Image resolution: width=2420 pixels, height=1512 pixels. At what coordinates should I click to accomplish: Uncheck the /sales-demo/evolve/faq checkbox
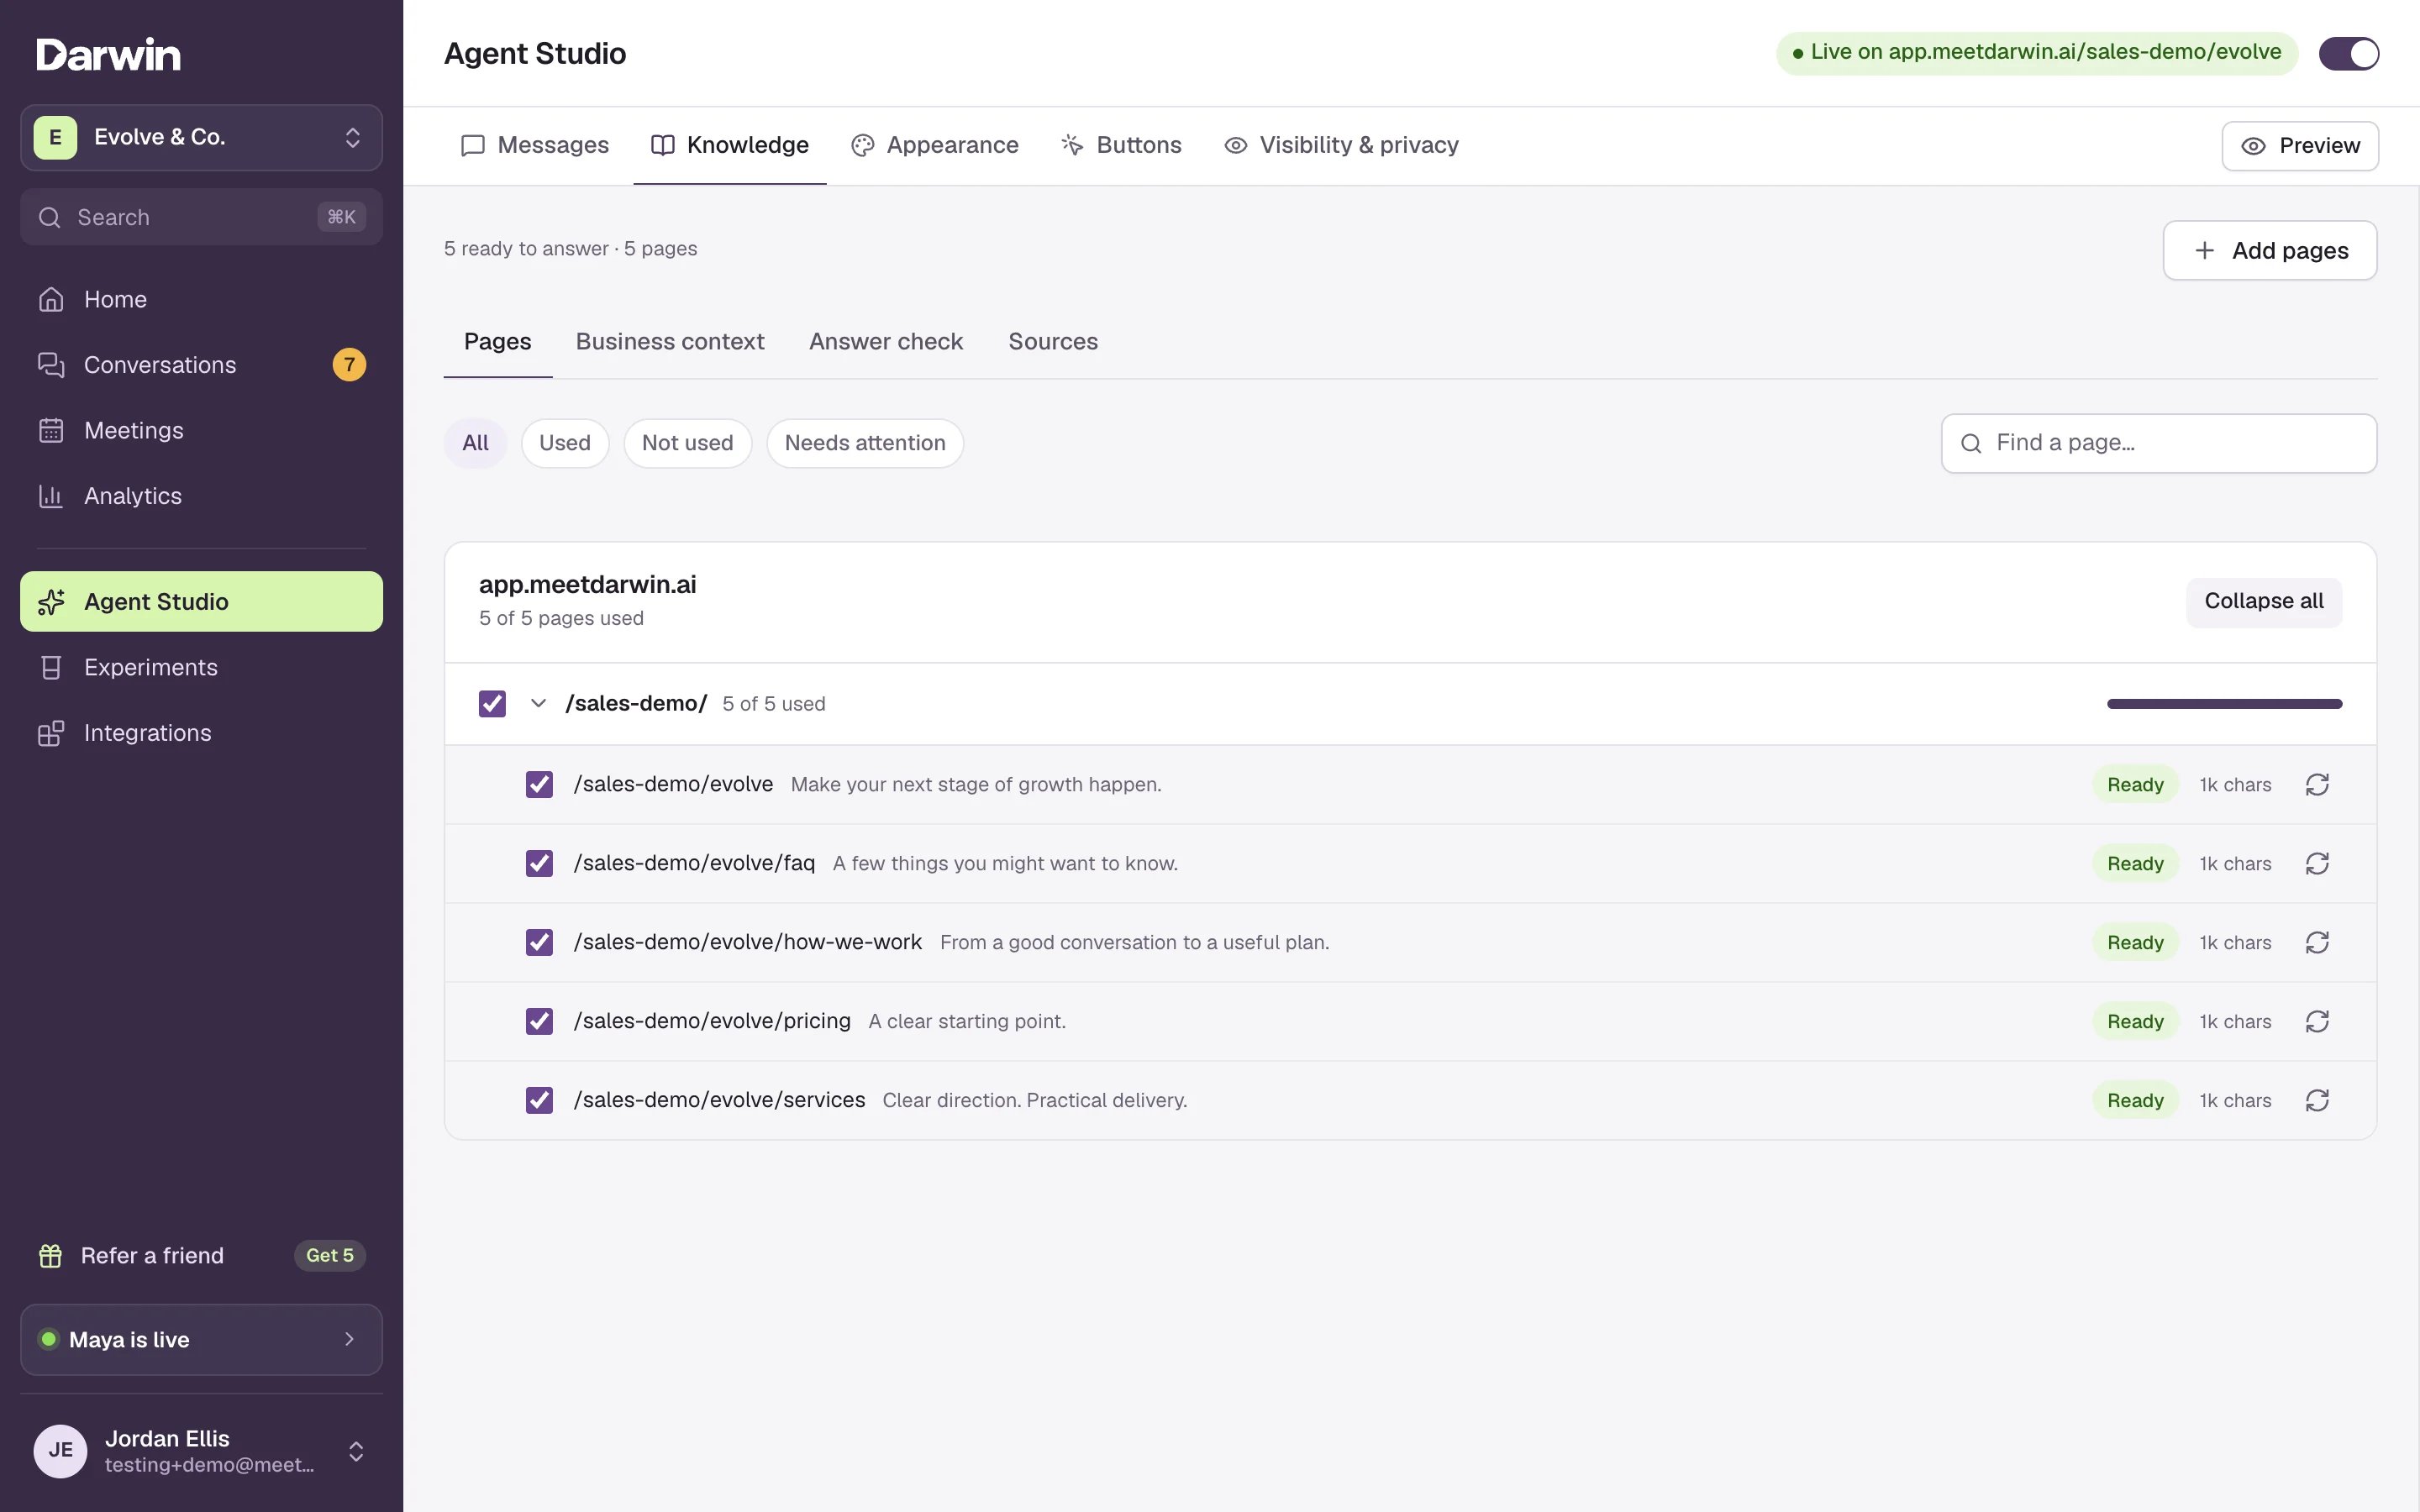pyautogui.click(x=539, y=863)
